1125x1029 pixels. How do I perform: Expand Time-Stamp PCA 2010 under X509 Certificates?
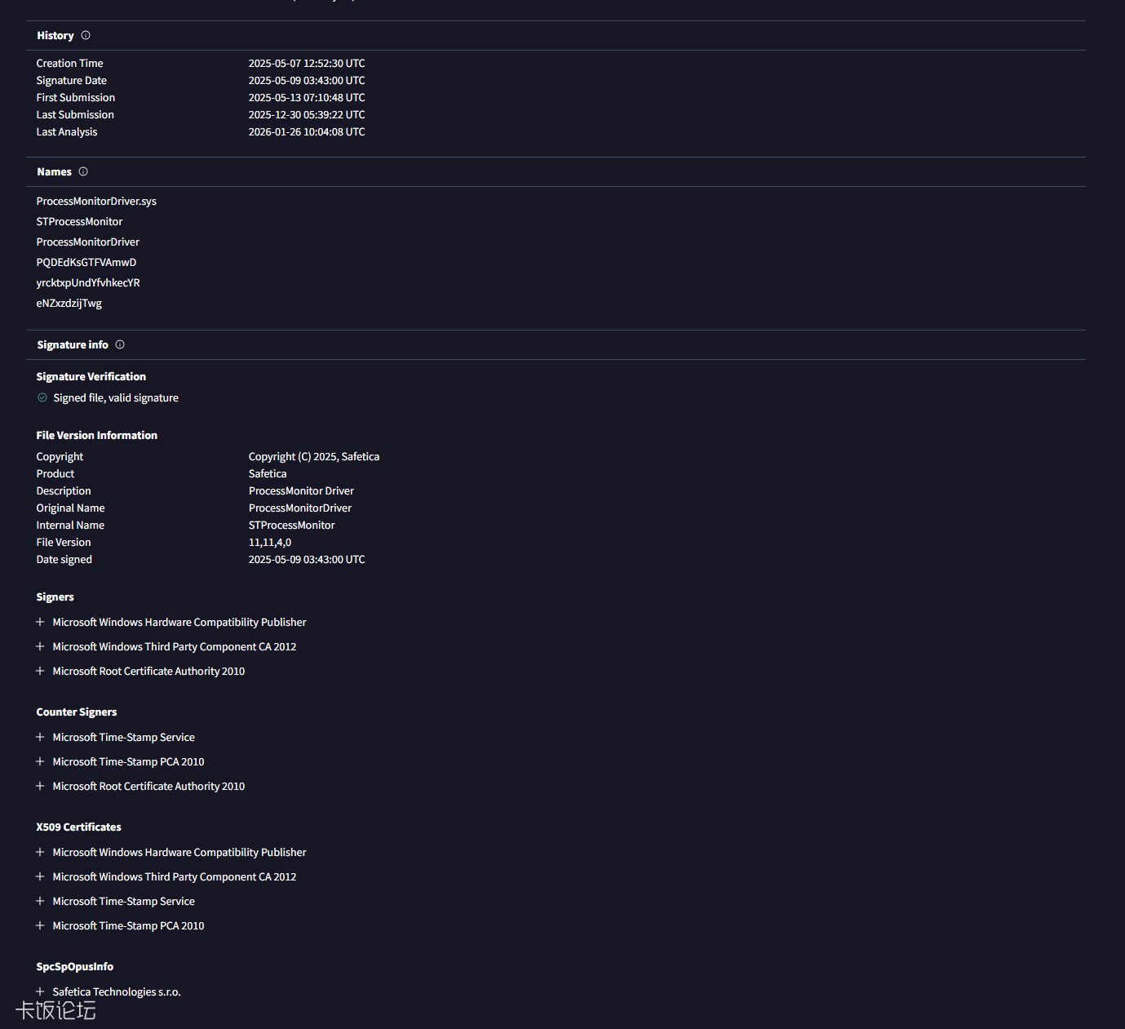click(x=40, y=926)
